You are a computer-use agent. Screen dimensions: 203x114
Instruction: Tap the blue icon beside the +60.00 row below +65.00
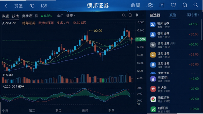[153, 65]
